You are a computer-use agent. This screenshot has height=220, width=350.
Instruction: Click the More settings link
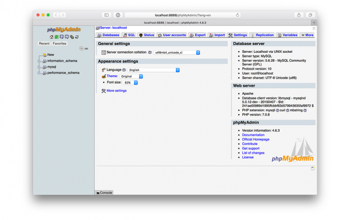116,91
